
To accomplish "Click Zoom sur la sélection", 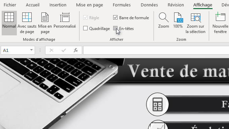I will [195, 23].
